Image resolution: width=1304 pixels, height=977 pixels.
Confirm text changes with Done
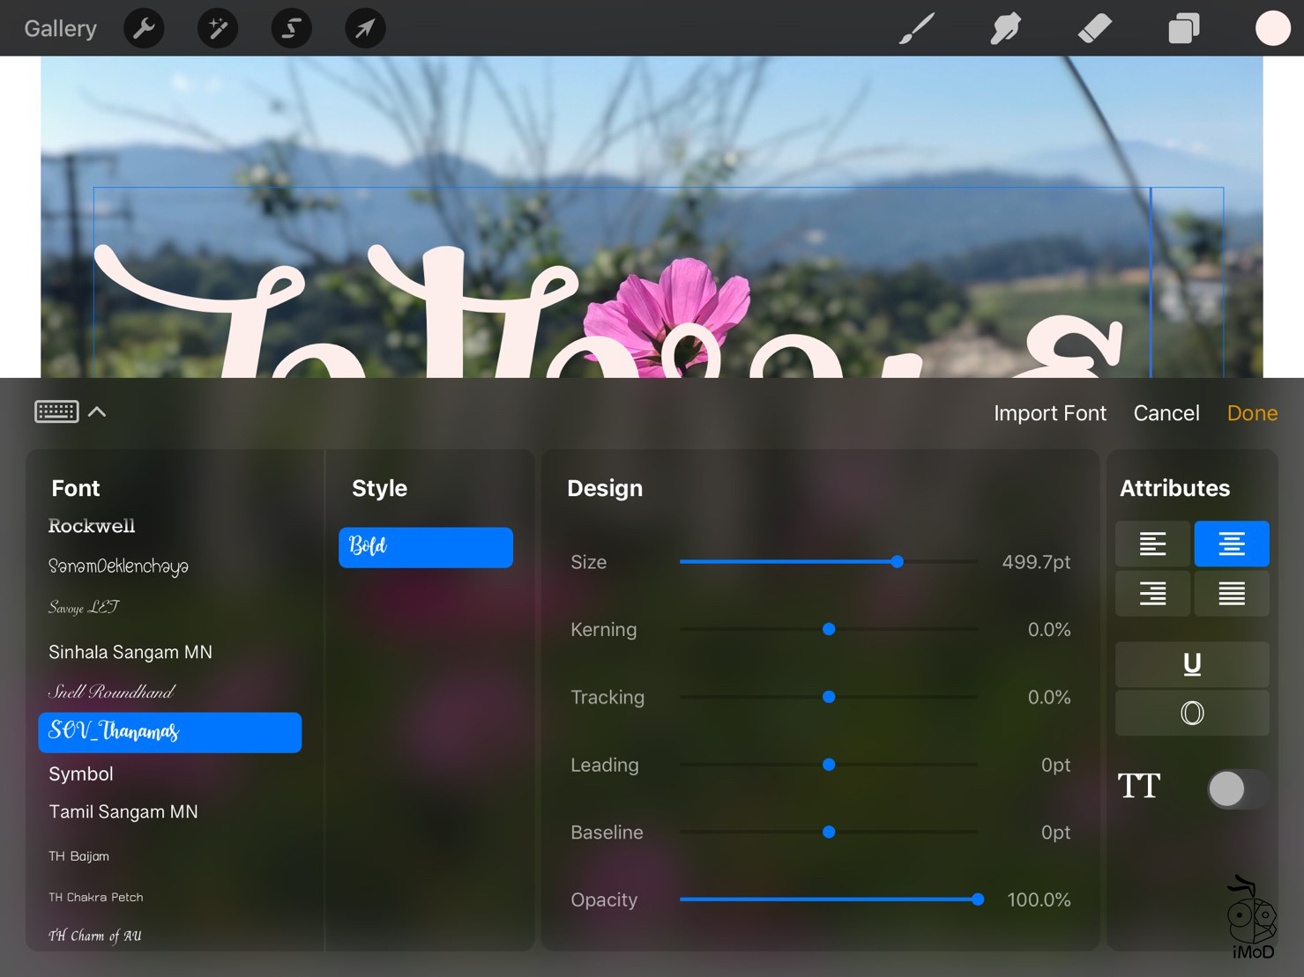(1252, 412)
